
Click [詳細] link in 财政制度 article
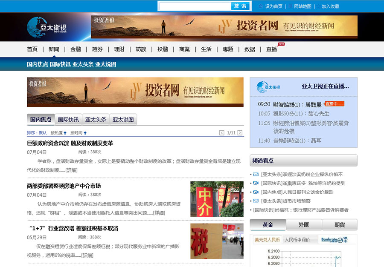point(72,170)
